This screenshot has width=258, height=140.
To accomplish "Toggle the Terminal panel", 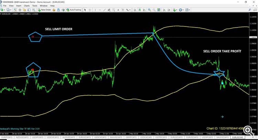I will 29,10.
